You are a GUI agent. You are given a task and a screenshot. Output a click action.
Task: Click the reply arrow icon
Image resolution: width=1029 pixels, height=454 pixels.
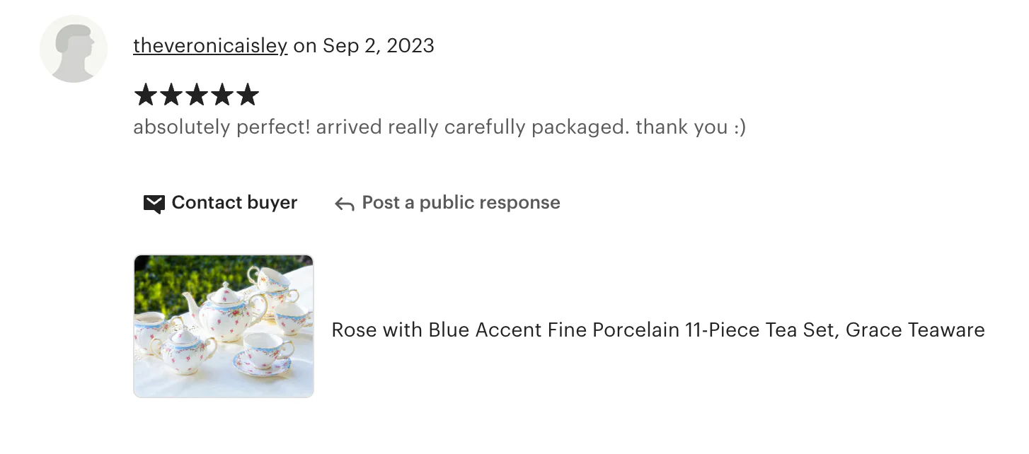coord(345,204)
